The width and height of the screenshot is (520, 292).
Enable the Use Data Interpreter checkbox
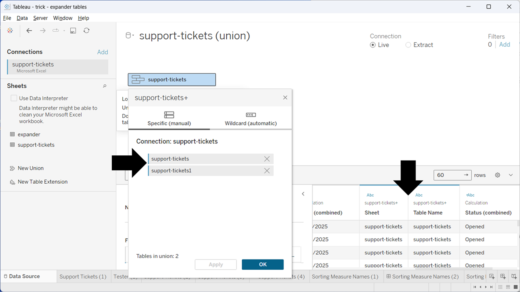pos(14,98)
